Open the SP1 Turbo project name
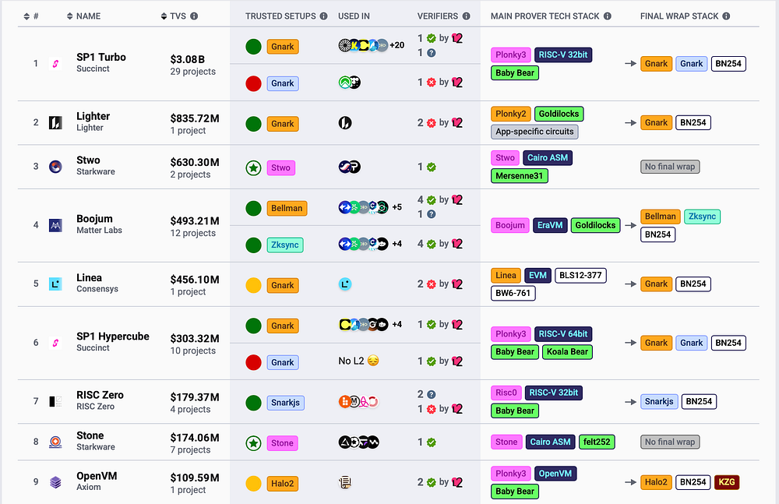Viewport: 779px width, 504px height. pos(101,57)
